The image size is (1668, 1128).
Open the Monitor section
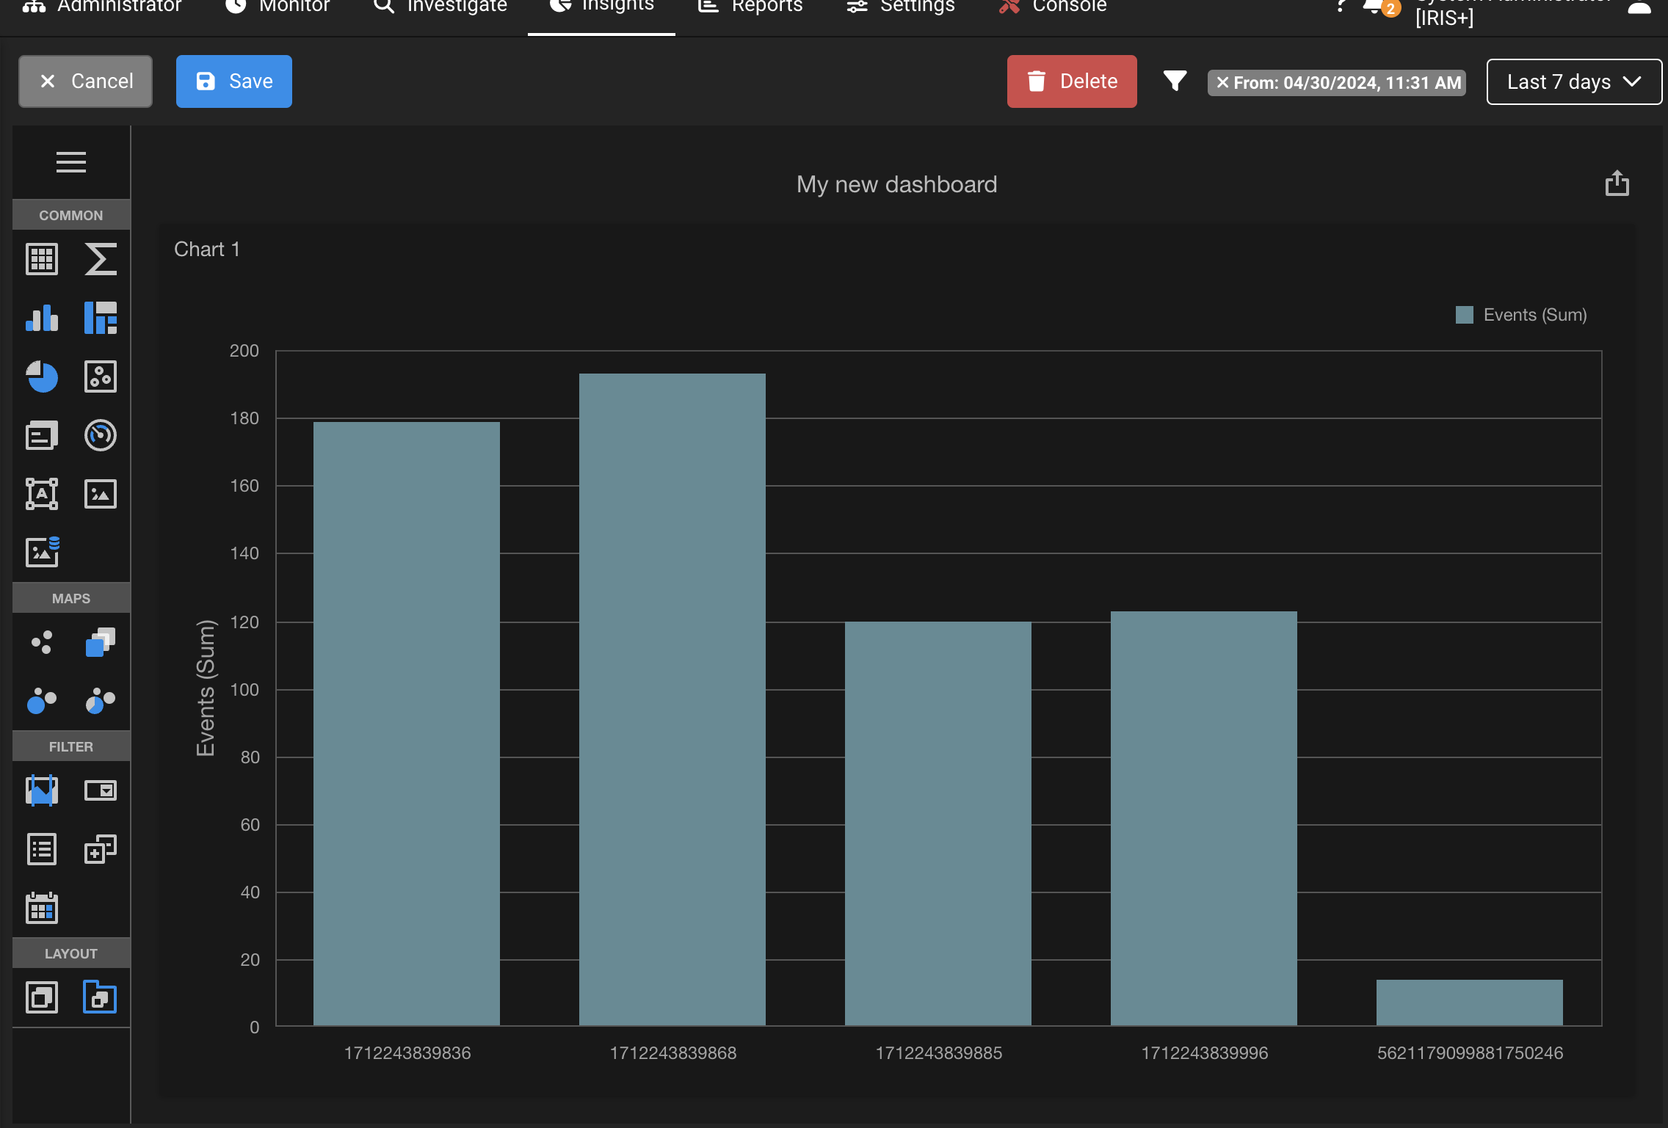[279, 7]
